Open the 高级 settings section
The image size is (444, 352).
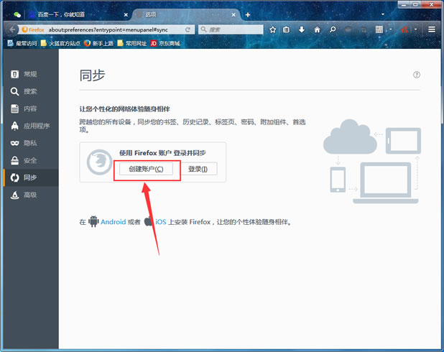[29, 195]
